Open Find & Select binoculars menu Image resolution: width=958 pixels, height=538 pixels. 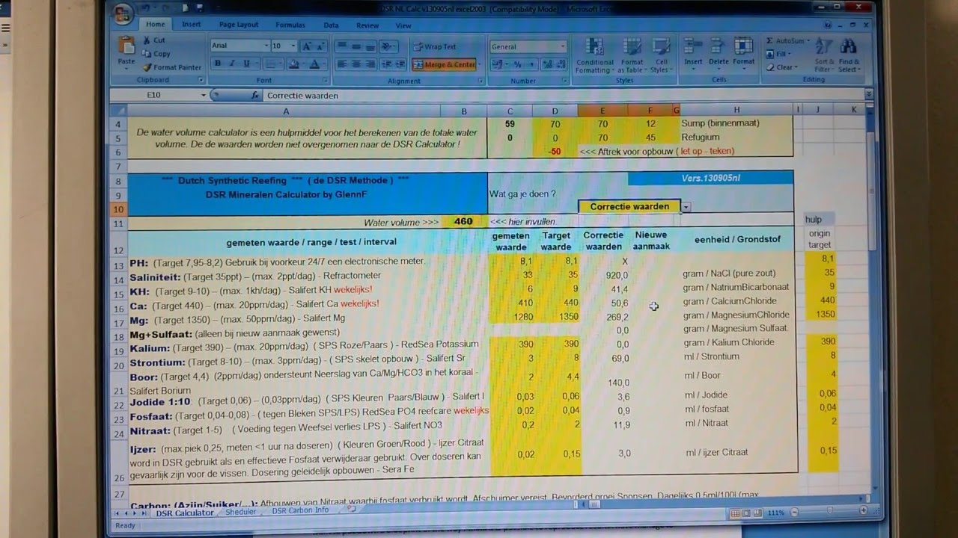coord(849,55)
